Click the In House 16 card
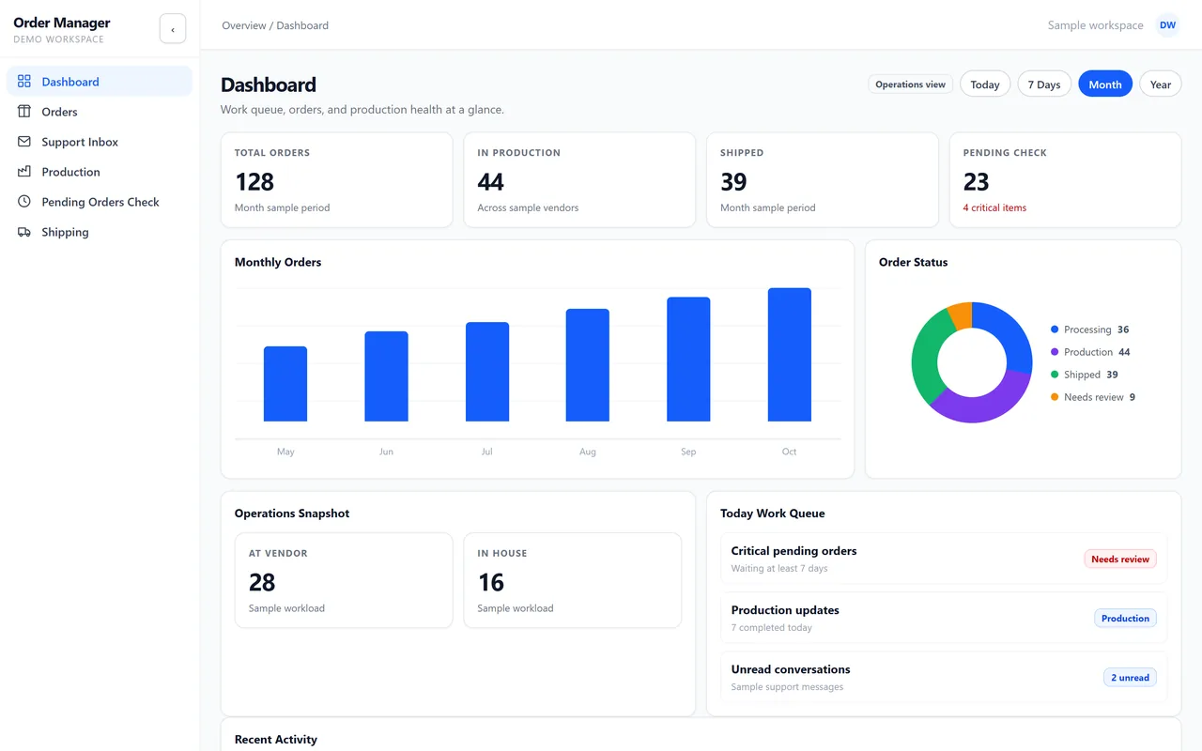1202x751 pixels. (x=572, y=580)
